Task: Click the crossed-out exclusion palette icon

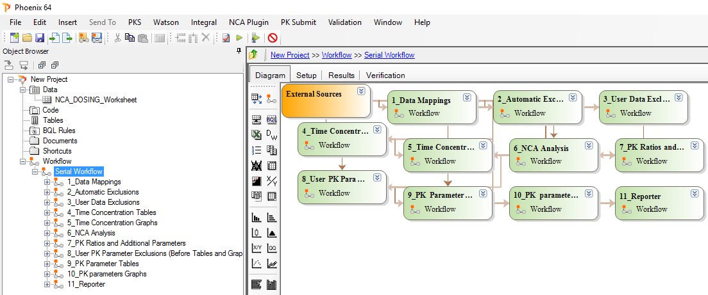Action: click(256, 165)
